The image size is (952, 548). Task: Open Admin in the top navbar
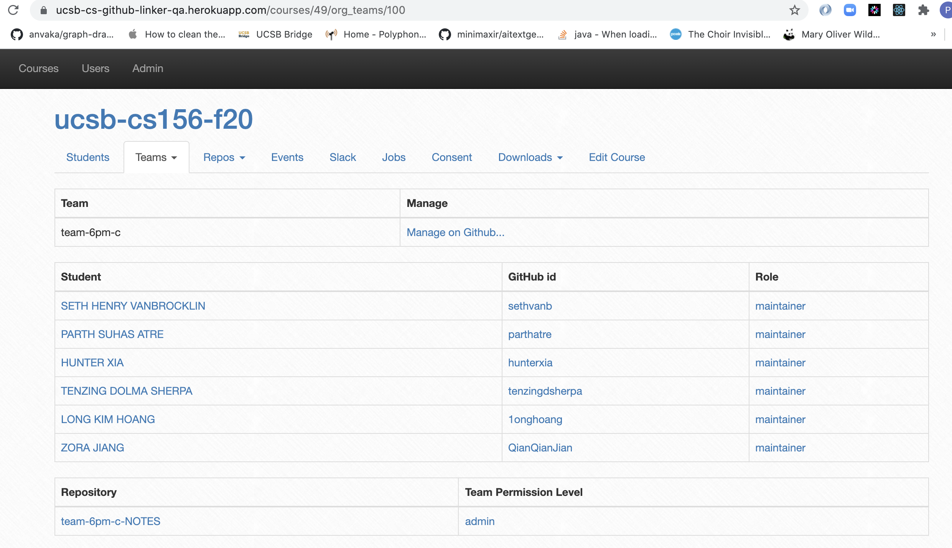tap(148, 69)
